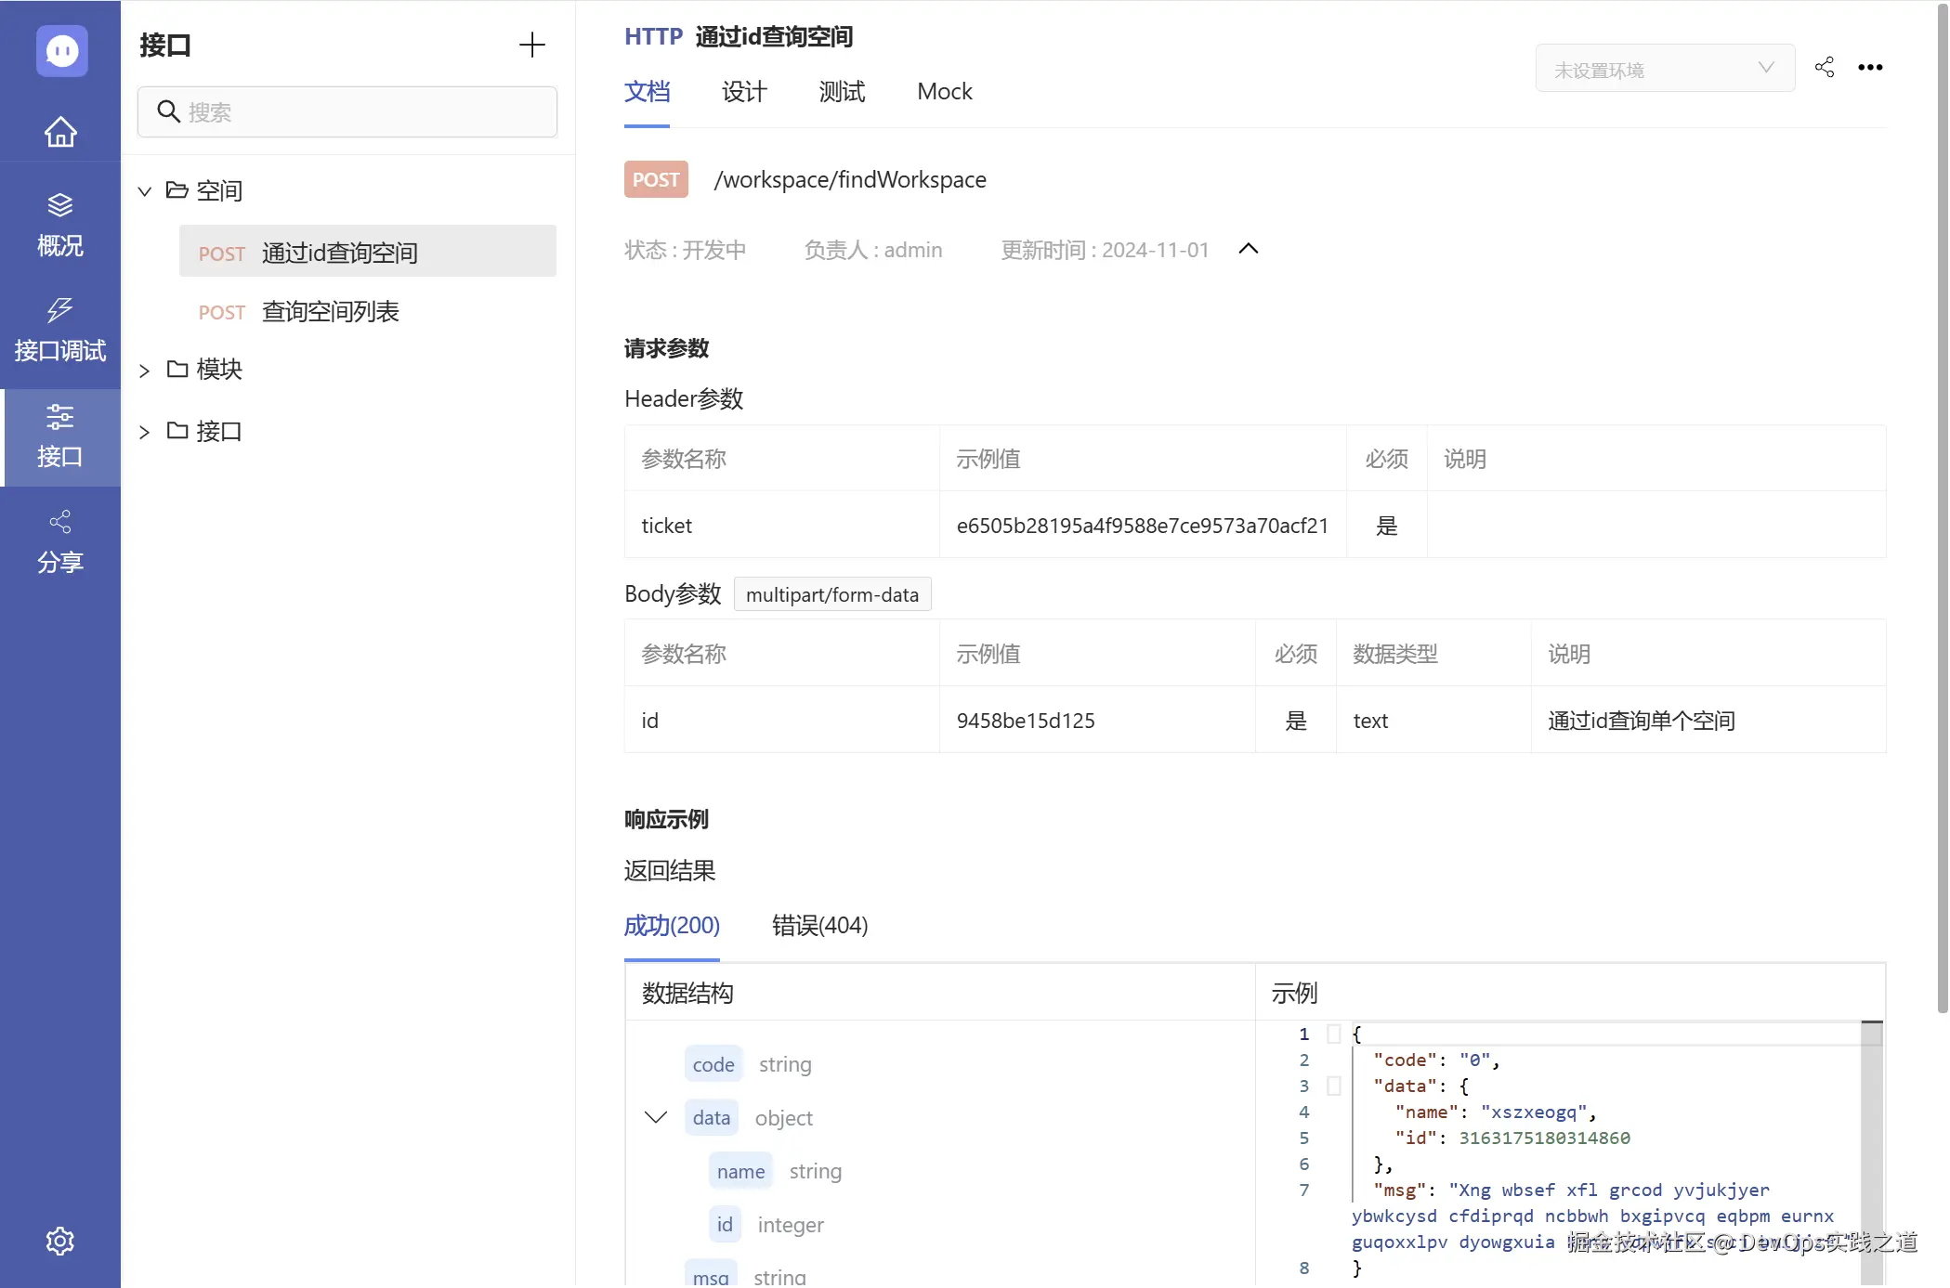Open the 未设置环境 environment dropdown
1950x1288 pixels.
pyautogui.click(x=1663, y=68)
